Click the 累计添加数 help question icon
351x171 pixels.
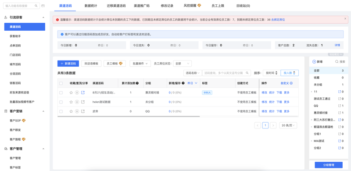coord(137,83)
